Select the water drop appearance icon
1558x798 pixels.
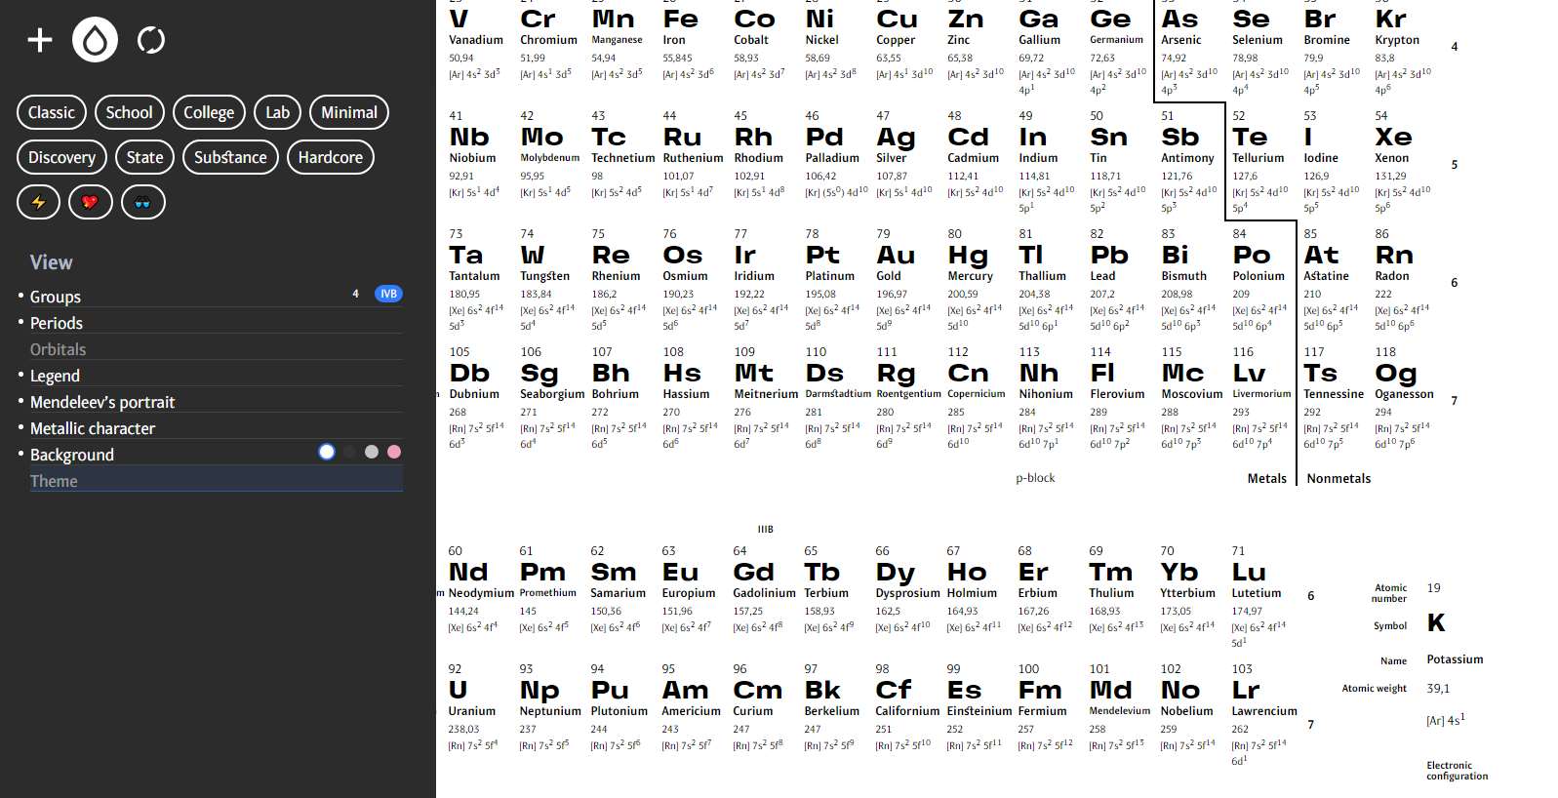[x=95, y=40]
